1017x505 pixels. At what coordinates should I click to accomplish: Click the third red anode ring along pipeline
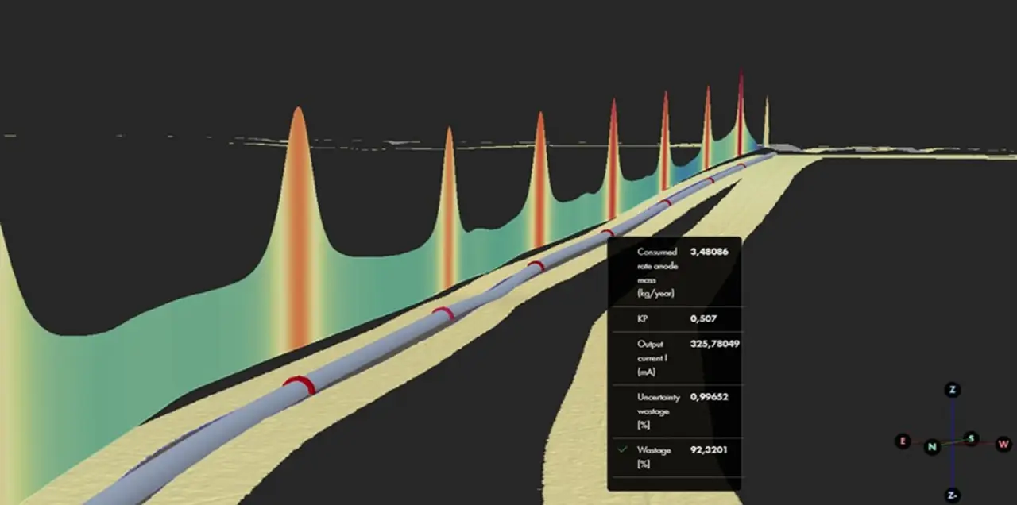pos(537,265)
